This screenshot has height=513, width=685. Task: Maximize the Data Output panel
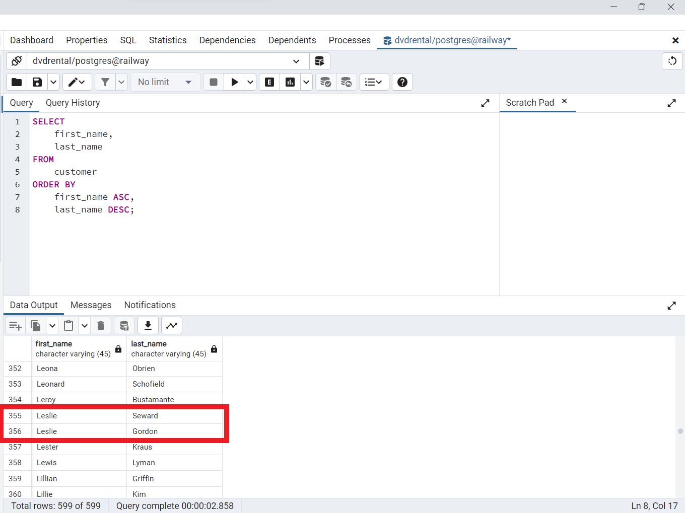click(672, 306)
